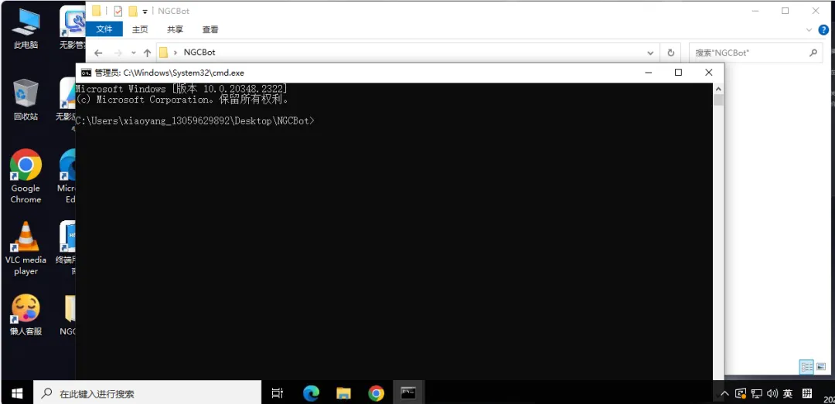Open the 此电脑 desktop icon
Viewport: 835px width, 404px height.
26,29
